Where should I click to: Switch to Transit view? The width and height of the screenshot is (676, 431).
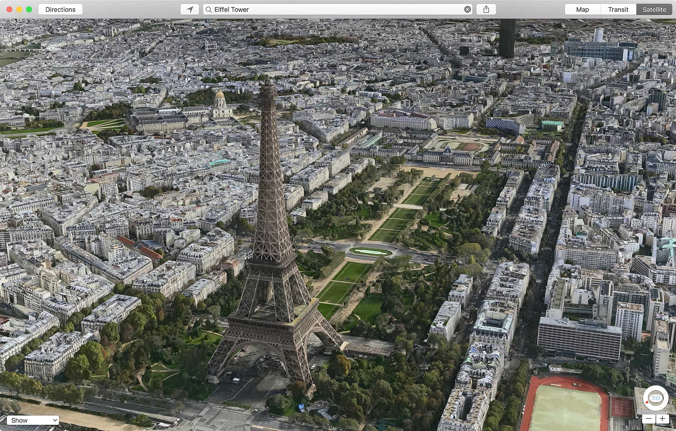point(618,10)
